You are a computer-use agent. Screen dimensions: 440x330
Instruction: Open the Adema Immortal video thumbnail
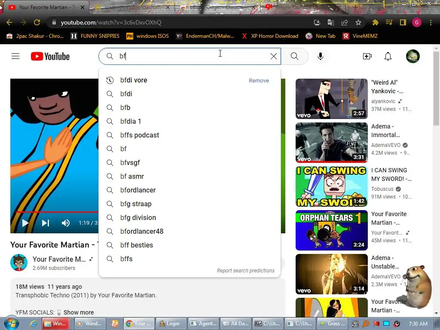[x=331, y=143]
